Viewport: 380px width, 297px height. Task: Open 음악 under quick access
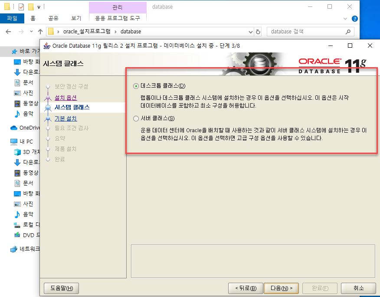click(x=23, y=114)
